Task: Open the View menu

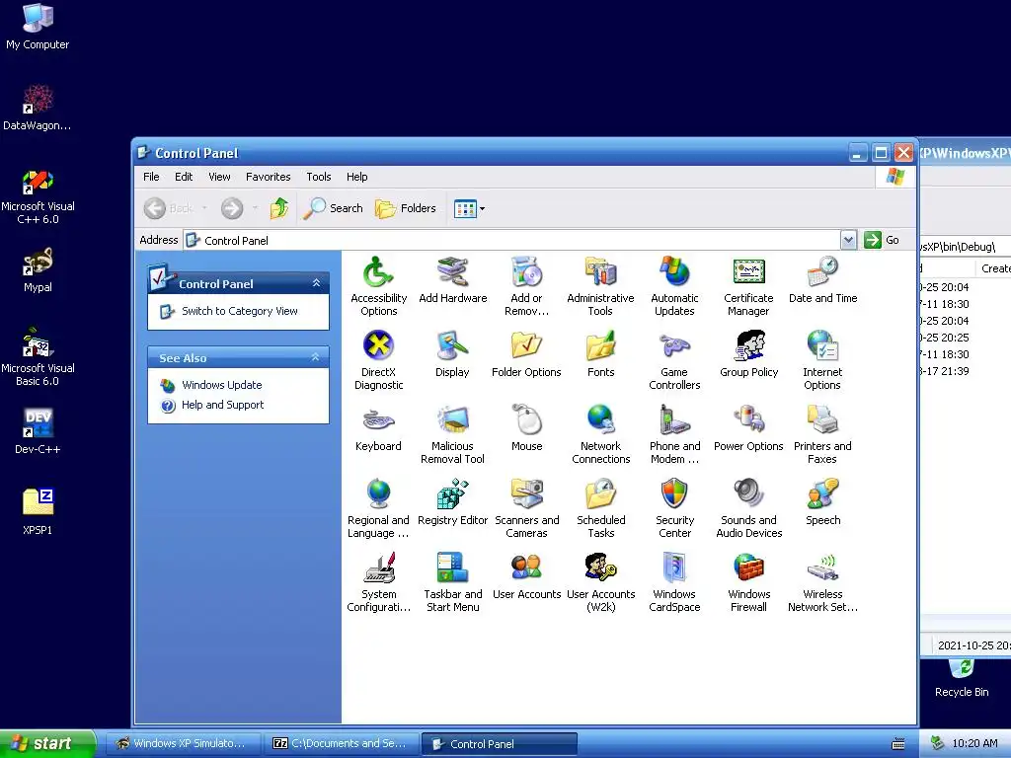Action: (219, 177)
